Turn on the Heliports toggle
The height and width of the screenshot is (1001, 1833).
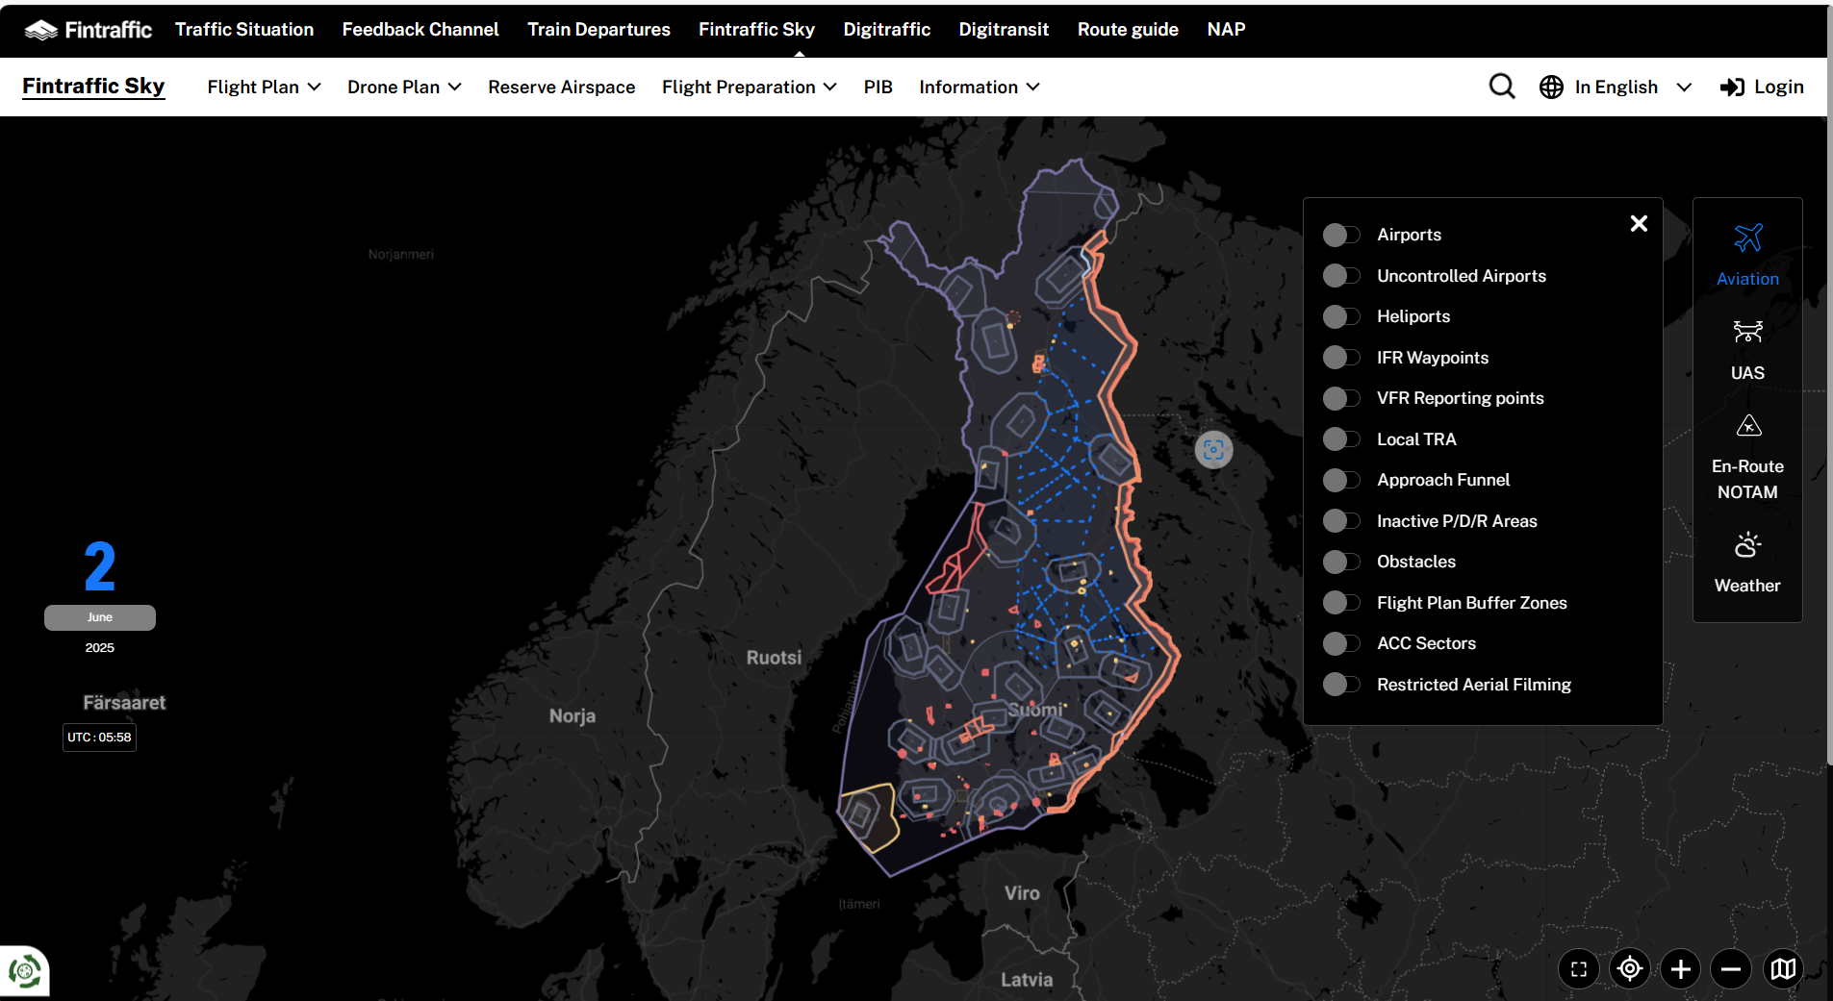[x=1340, y=316]
